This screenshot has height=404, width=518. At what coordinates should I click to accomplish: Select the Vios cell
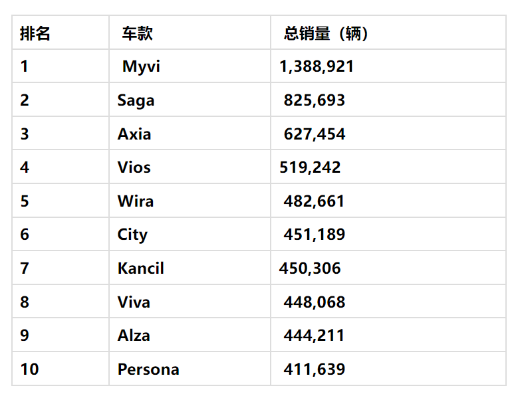[134, 167]
